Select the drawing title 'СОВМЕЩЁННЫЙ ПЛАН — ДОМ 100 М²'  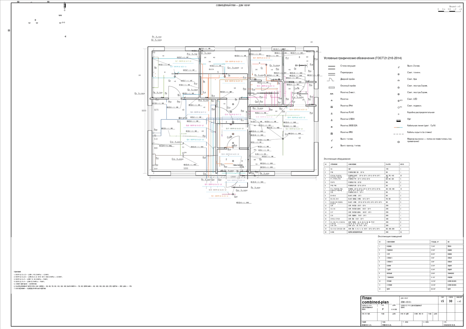[233, 5]
